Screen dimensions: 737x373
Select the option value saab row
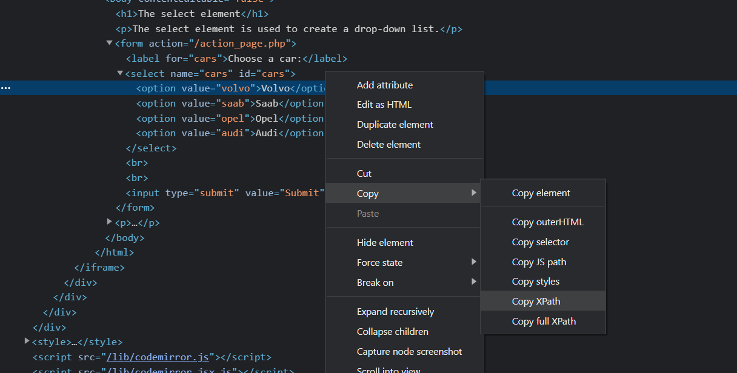(230, 104)
